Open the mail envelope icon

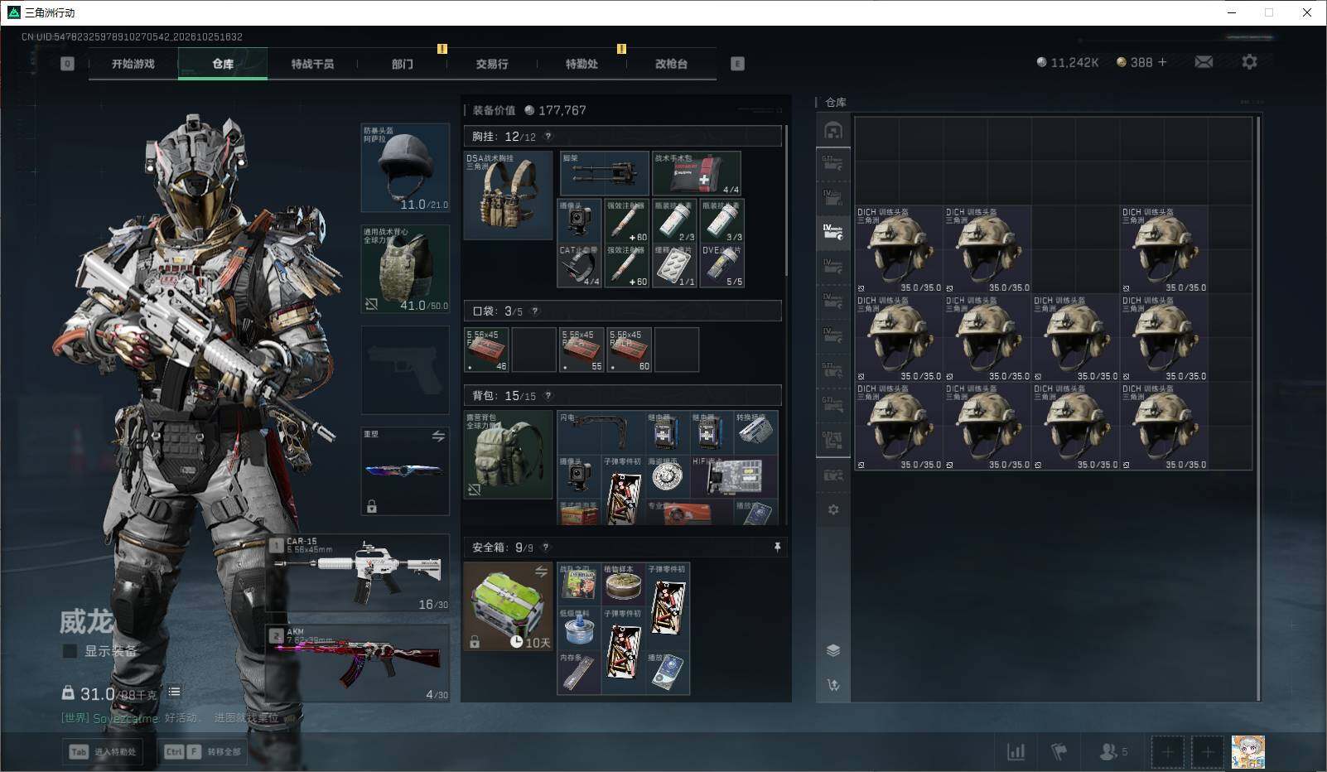click(x=1204, y=62)
